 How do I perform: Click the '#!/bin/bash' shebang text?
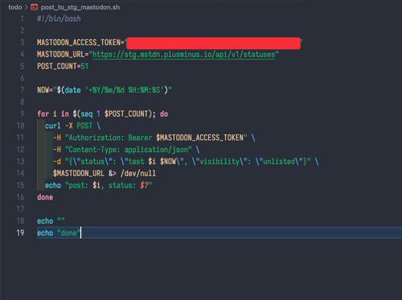point(59,18)
